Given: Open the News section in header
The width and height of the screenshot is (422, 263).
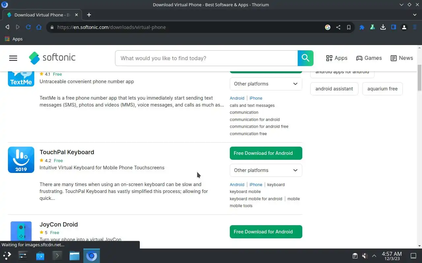Looking at the screenshot, I should pos(402,58).
